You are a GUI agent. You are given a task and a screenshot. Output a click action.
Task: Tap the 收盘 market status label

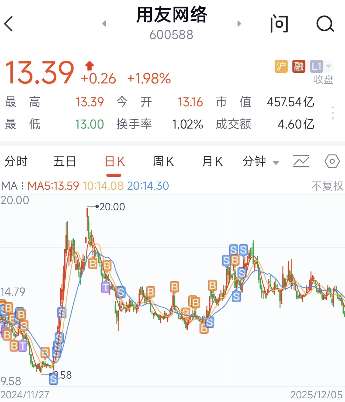[324, 80]
